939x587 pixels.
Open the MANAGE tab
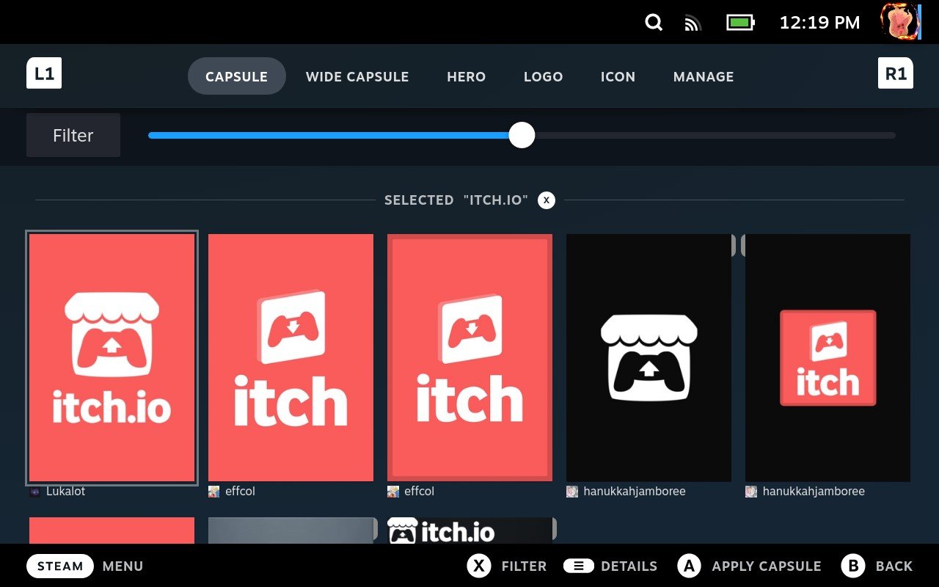[x=703, y=76]
